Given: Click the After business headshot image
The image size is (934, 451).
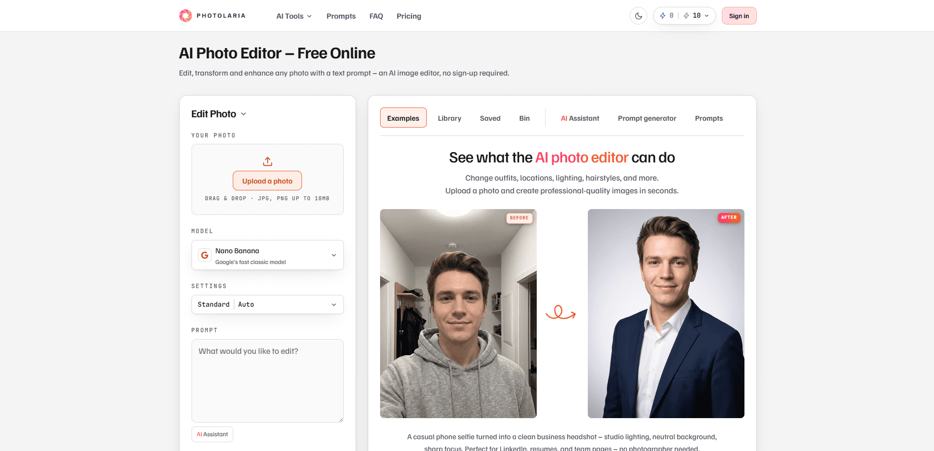Looking at the screenshot, I should click(x=666, y=314).
